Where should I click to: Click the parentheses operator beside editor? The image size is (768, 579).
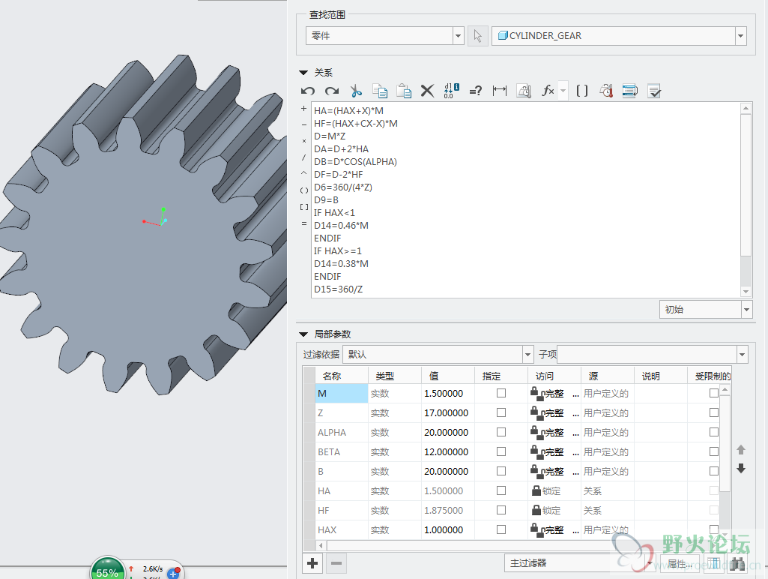pos(303,190)
